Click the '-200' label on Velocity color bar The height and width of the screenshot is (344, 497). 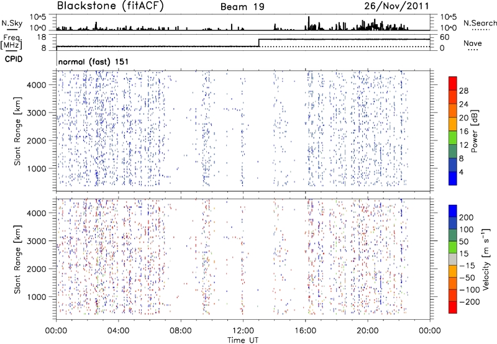pos(470,302)
